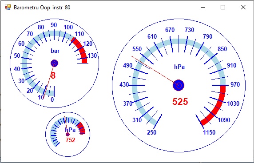Viewport: 254px width, 163px height.
Task: Click the 0 label on bar gauge
Action: (52, 99)
